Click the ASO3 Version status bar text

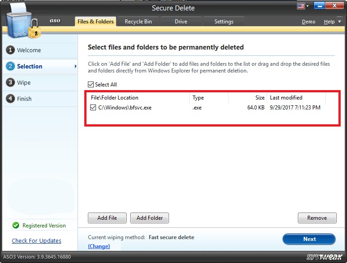pos(37,257)
